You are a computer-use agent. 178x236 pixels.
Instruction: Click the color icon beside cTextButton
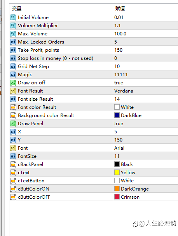click(13, 181)
